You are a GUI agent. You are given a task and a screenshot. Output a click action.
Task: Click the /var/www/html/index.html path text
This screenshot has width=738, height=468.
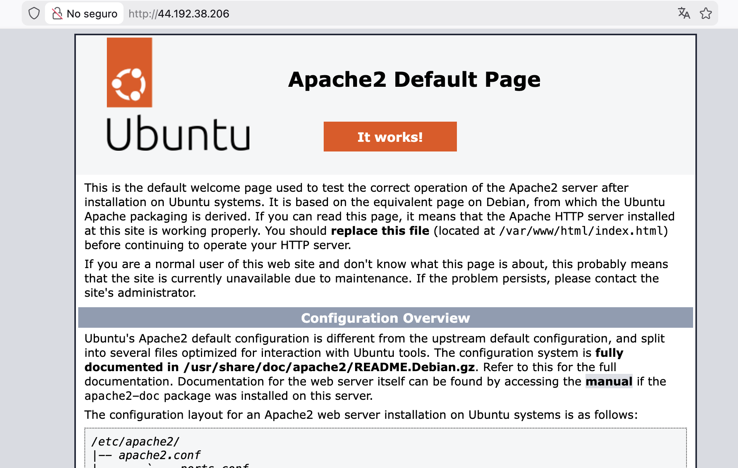click(583, 231)
